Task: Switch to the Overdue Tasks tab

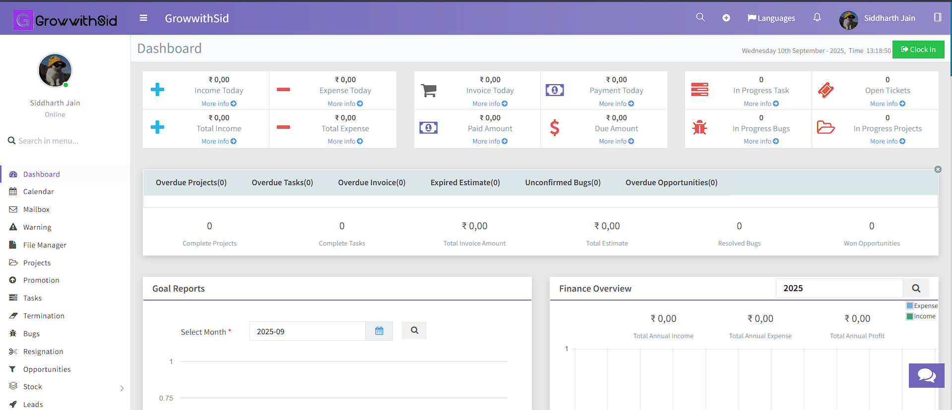Action: pyautogui.click(x=282, y=183)
